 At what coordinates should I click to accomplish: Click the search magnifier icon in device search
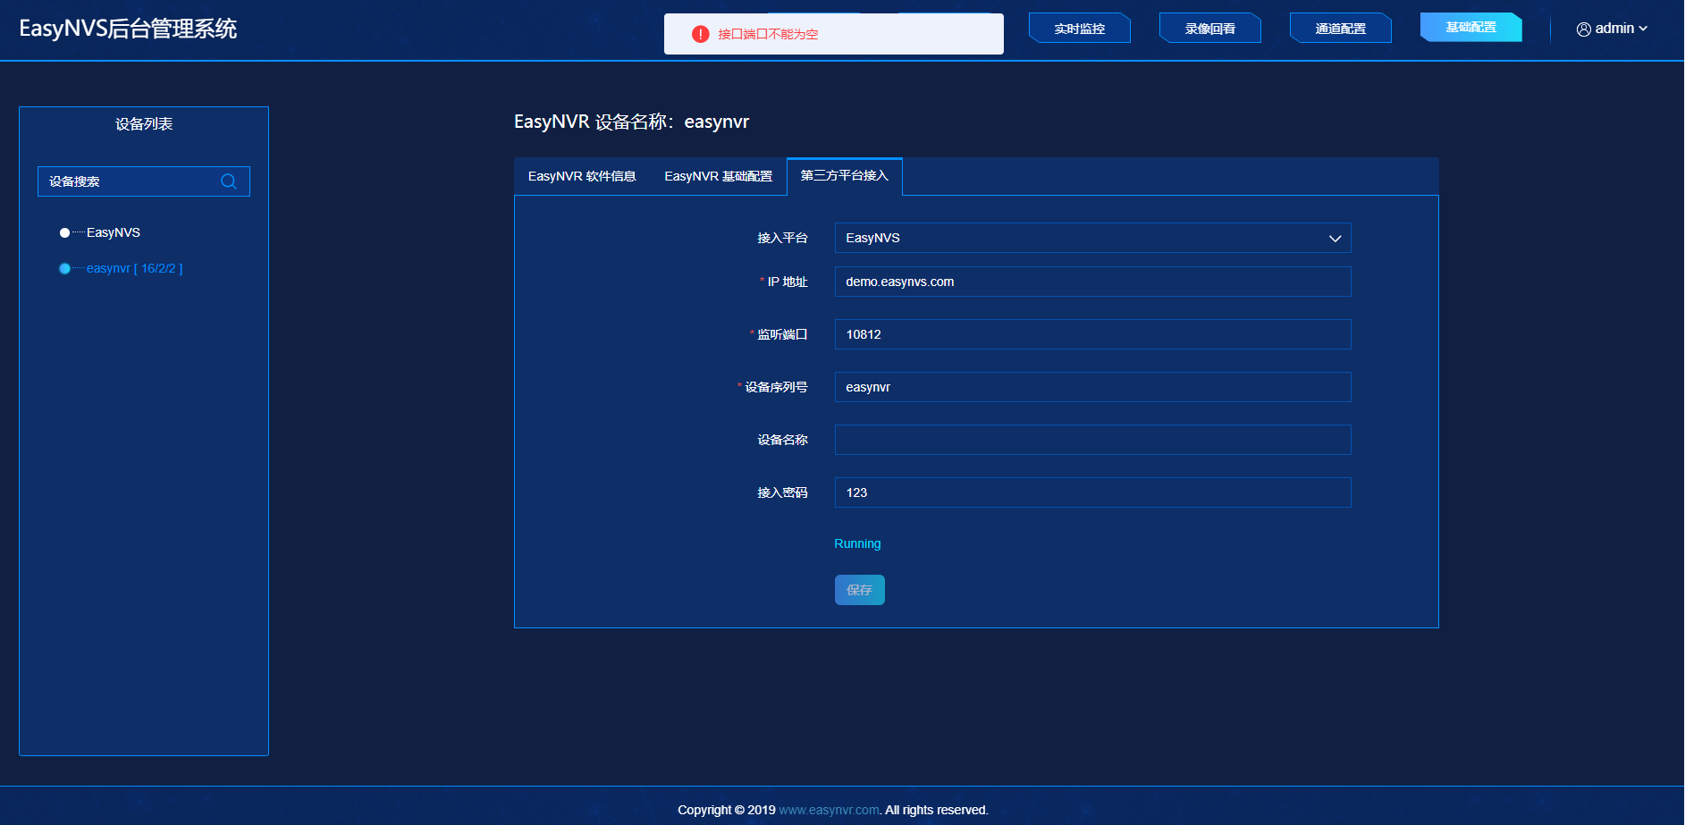pos(229,181)
